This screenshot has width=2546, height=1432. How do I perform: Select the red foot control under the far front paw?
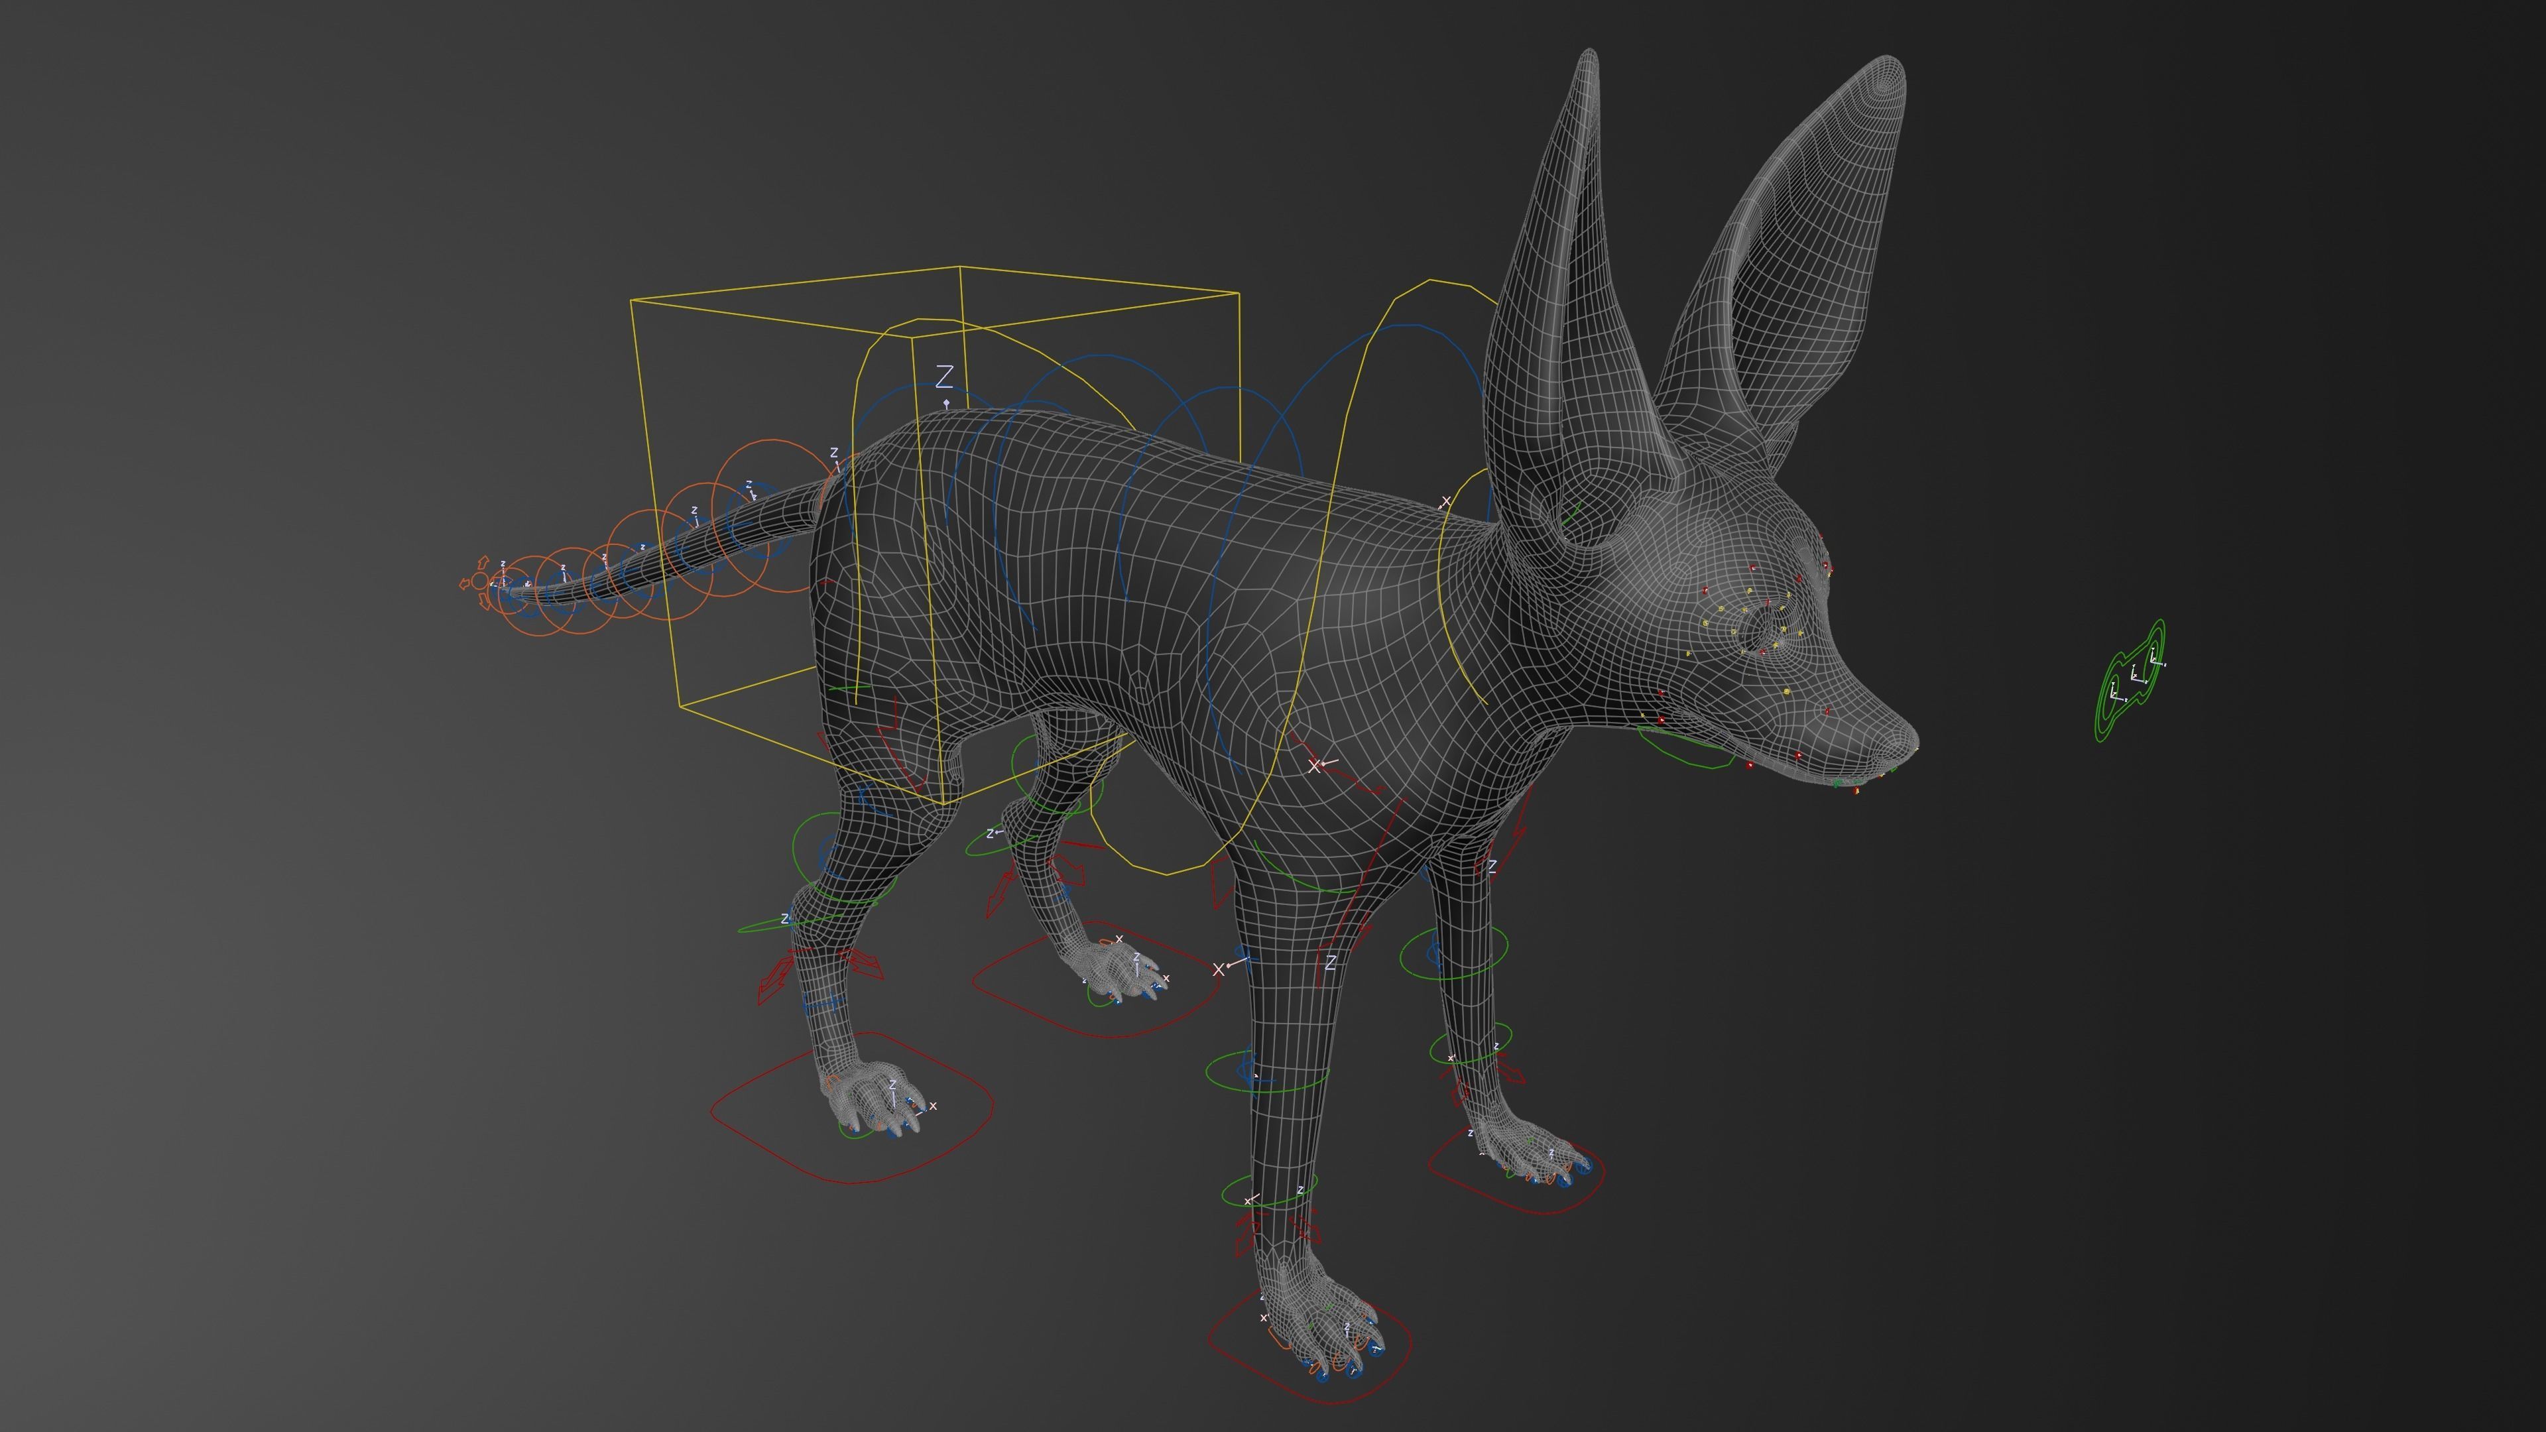1516,1170
